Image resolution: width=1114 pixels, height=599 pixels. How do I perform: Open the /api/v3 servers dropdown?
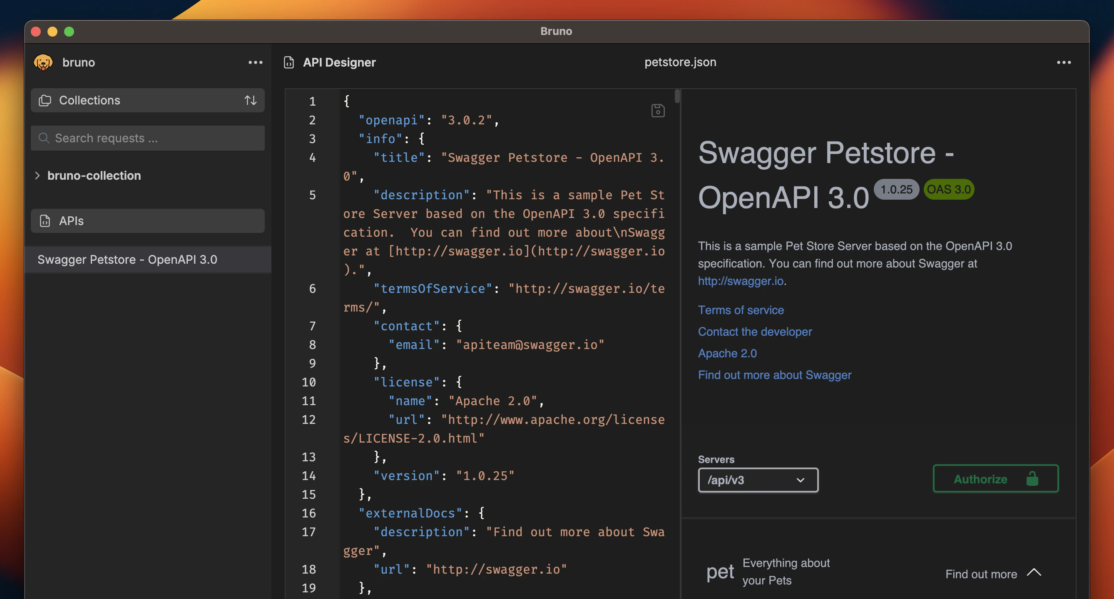coord(758,480)
